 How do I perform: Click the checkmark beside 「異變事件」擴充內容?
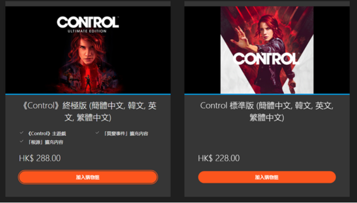tap(98, 132)
